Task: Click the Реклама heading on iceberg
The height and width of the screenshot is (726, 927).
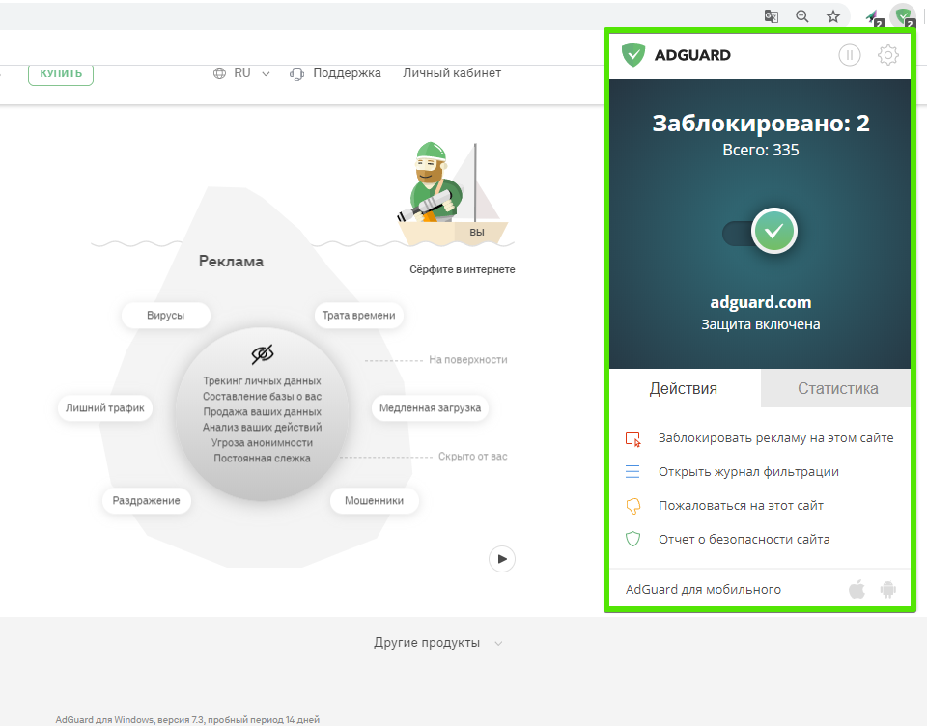Action: [231, 262]
